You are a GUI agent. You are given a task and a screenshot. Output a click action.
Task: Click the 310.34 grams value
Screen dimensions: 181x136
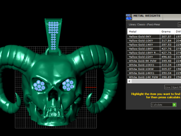(x=166, y=65)
